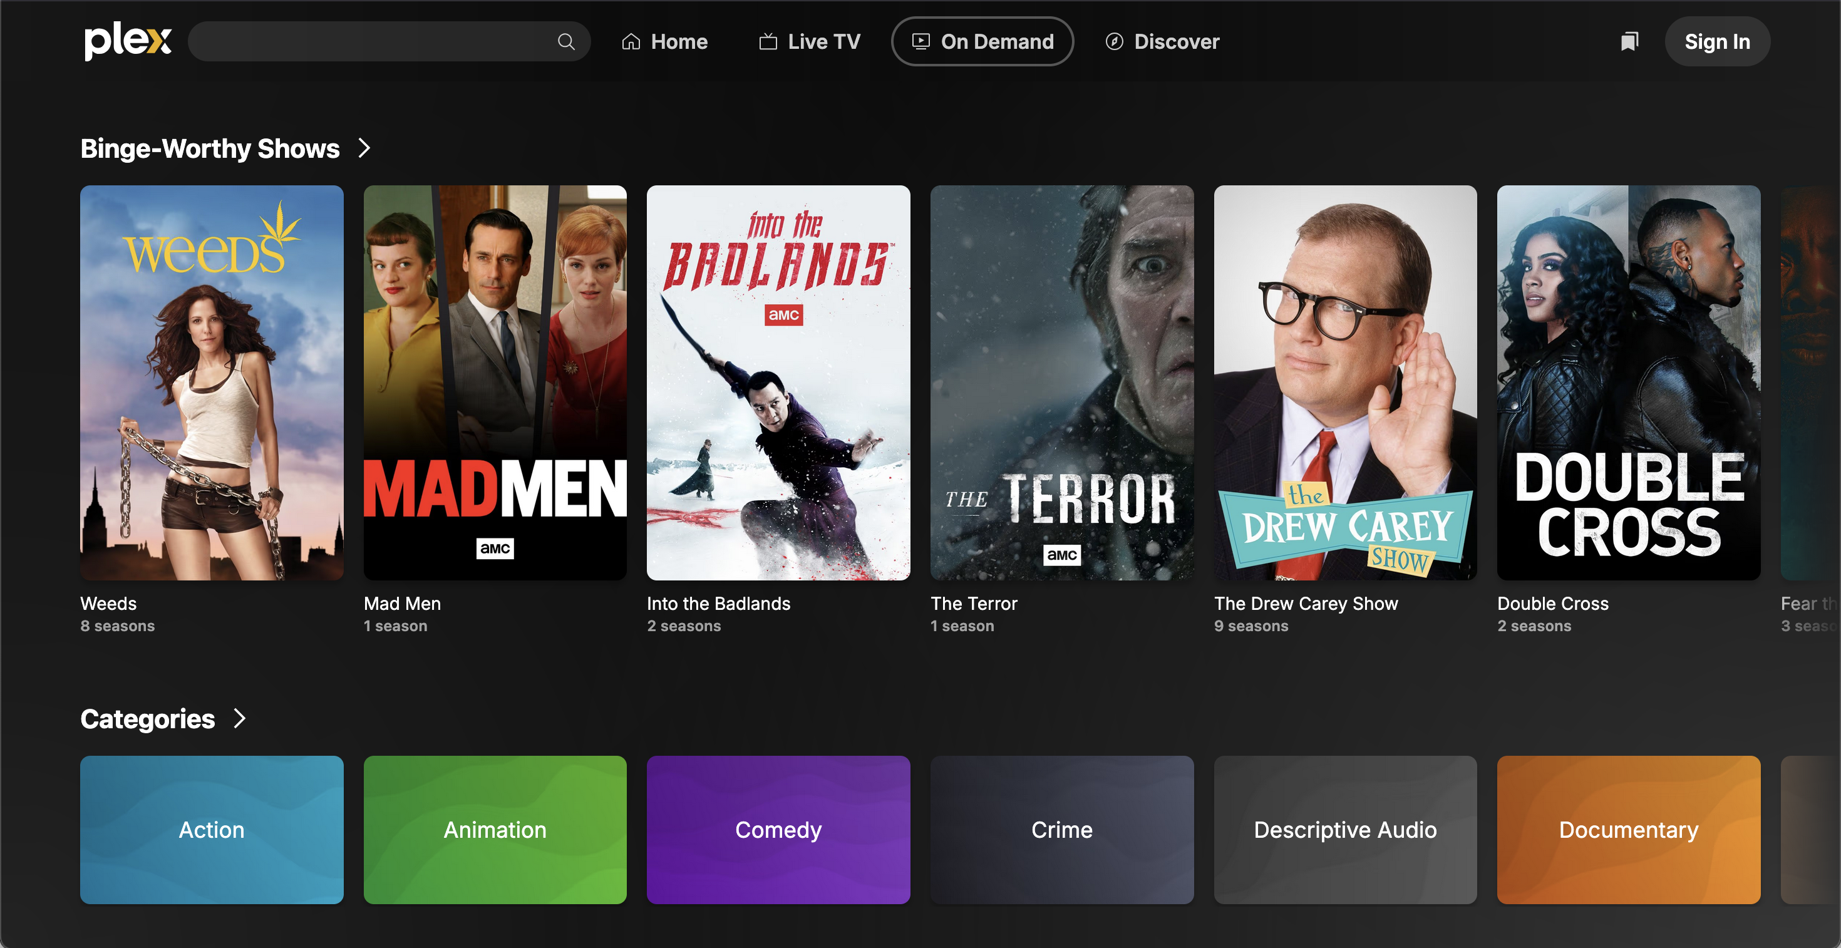The height and width of the screenshot is (948, 1841).
Task: Click the Double Cross title text
Action: point(1553,604)
